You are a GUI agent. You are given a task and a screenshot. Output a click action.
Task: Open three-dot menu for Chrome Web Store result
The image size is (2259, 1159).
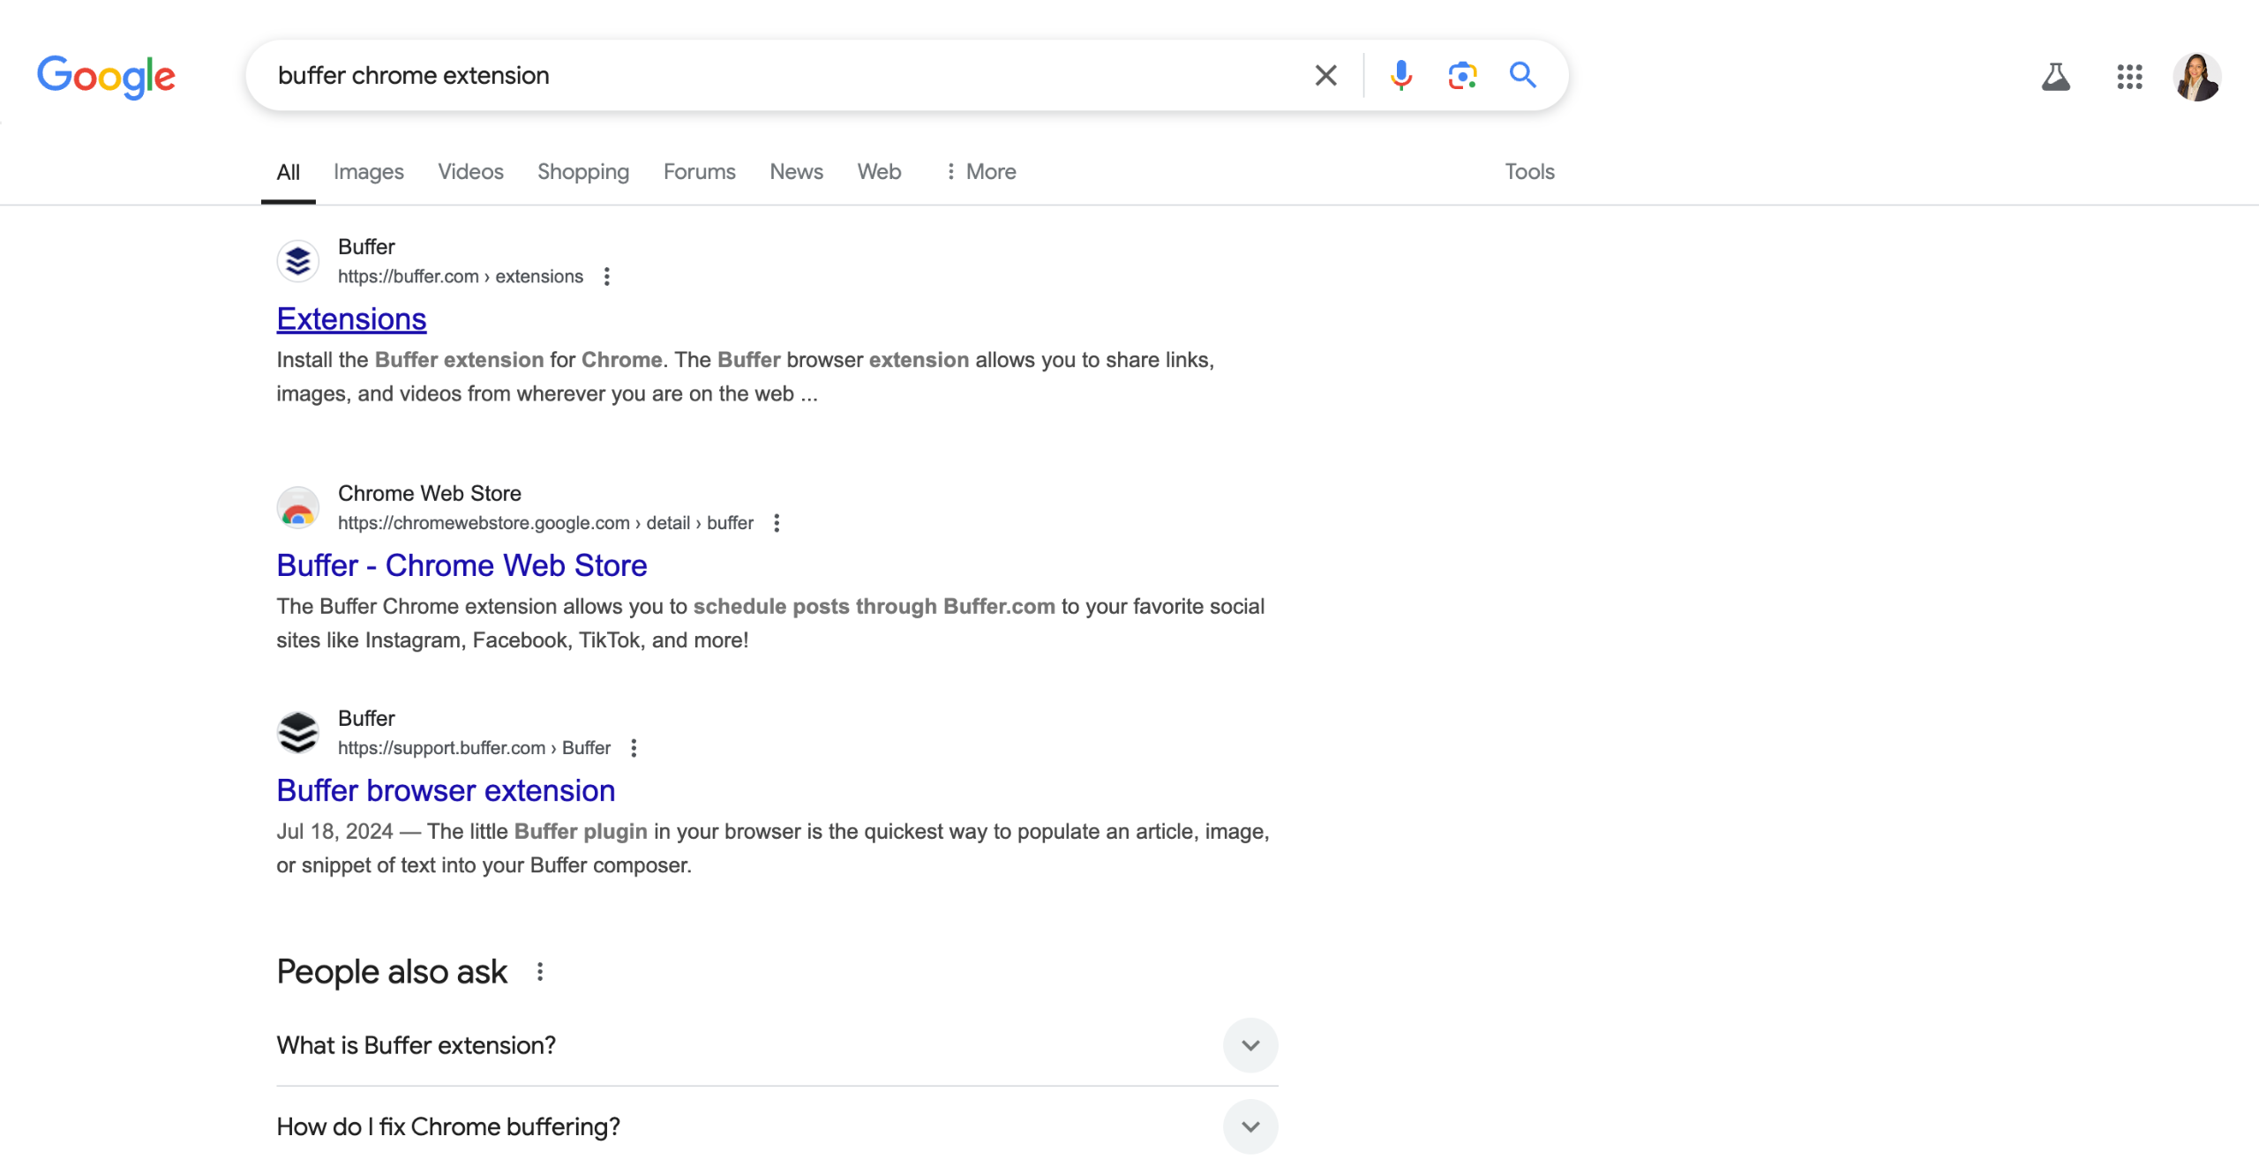point(777,523)
